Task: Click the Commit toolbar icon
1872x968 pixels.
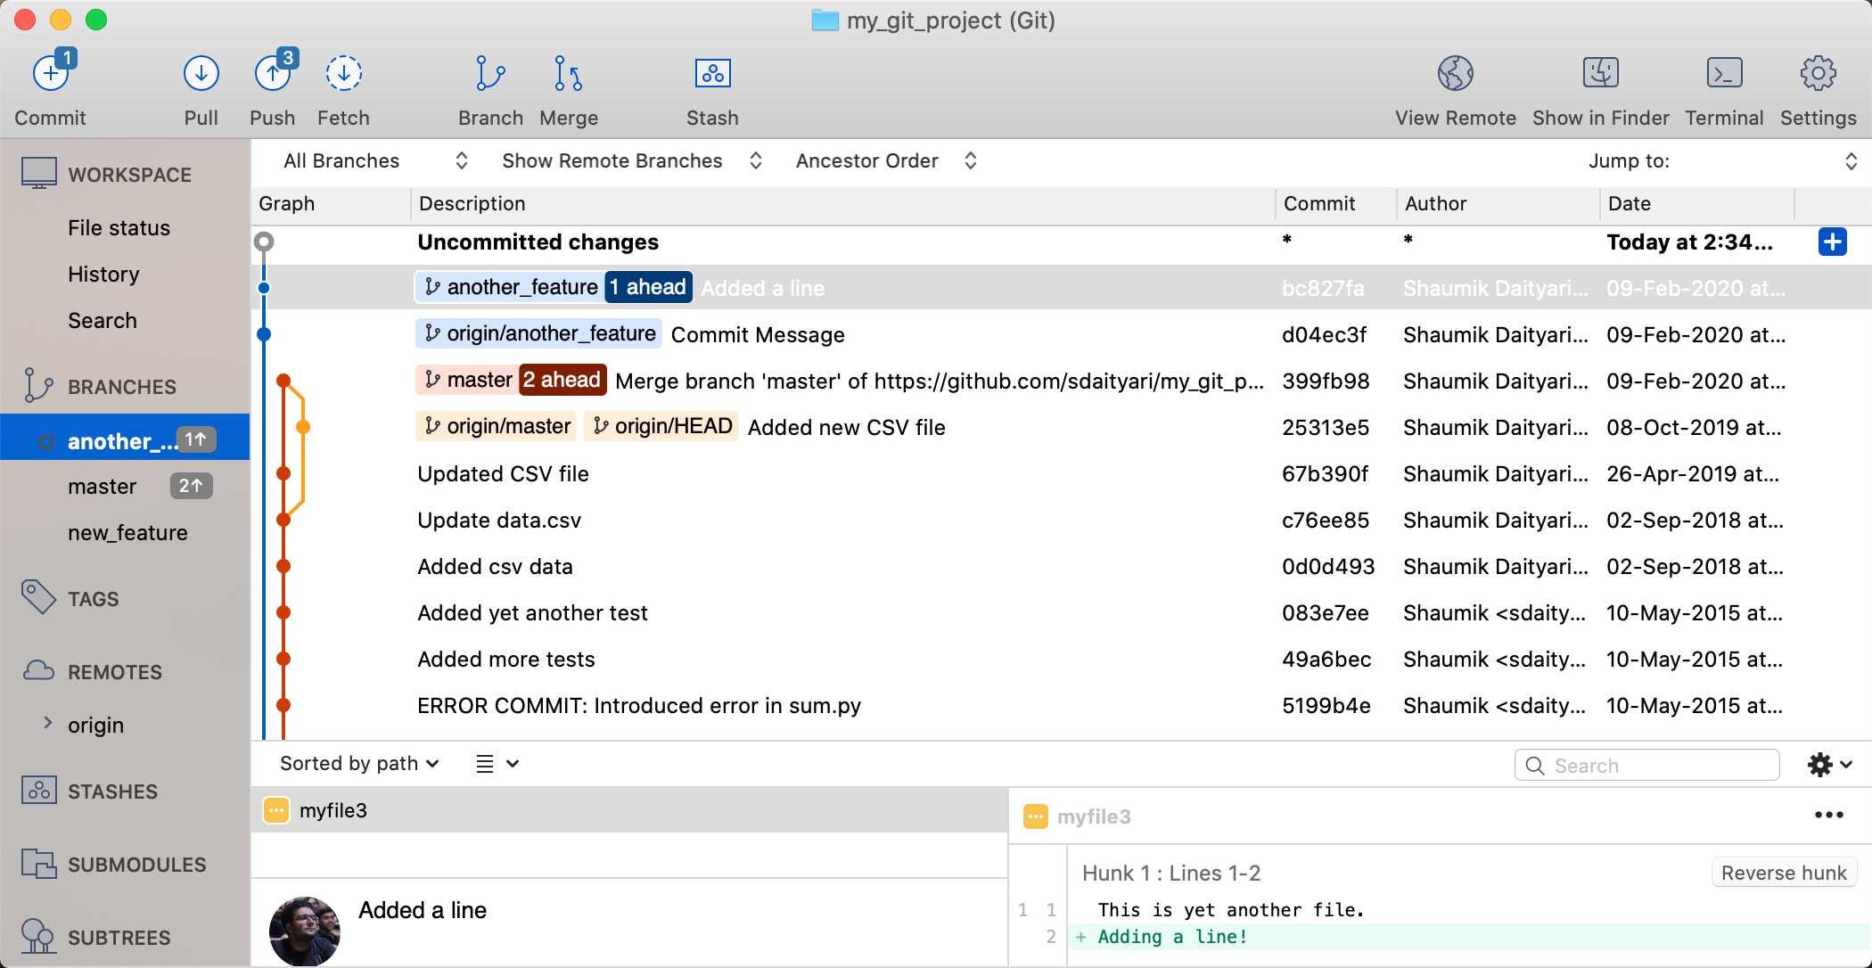Action: click(x=50, y=73)
